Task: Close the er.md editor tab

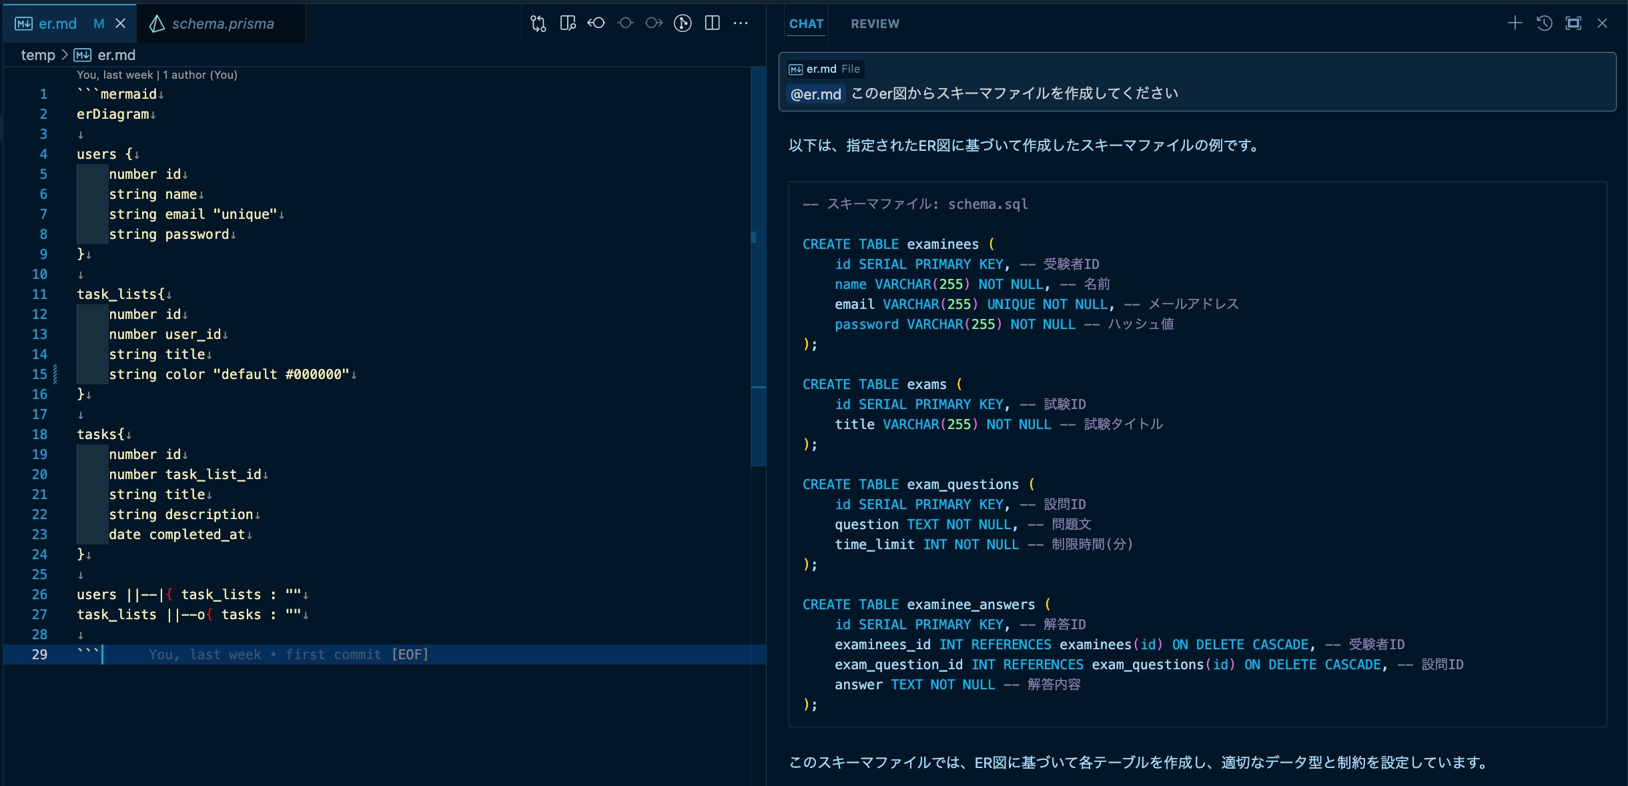Action: [121, 23]
